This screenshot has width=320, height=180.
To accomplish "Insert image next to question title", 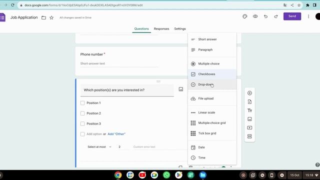I will (x=181, y=89).
